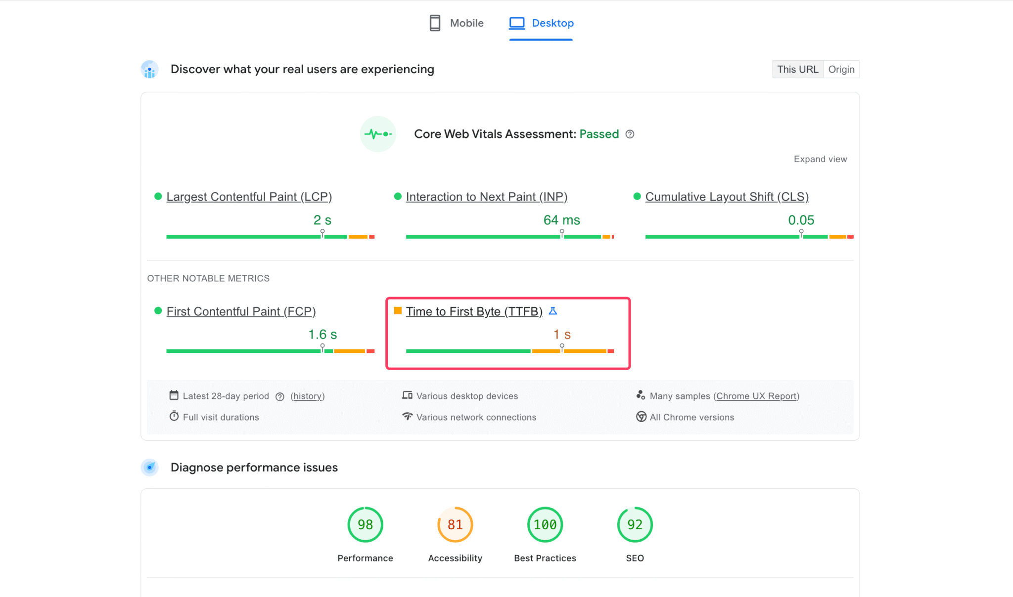Expand view of Core Web Vitals

[x=820, y=159]
